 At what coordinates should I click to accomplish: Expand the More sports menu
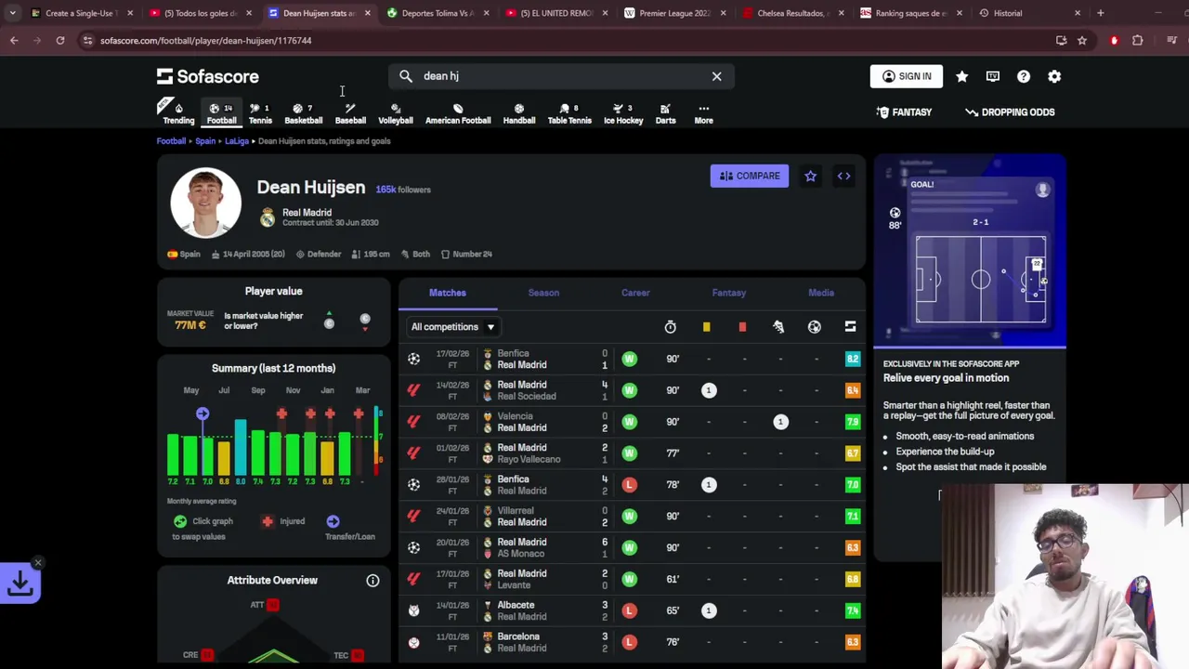tap(703, 113)
